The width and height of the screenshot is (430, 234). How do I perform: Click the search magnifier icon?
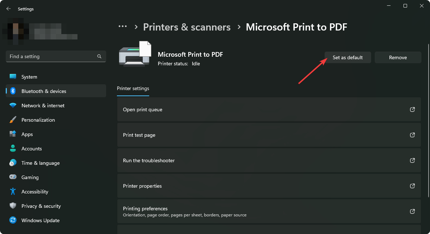99,56
